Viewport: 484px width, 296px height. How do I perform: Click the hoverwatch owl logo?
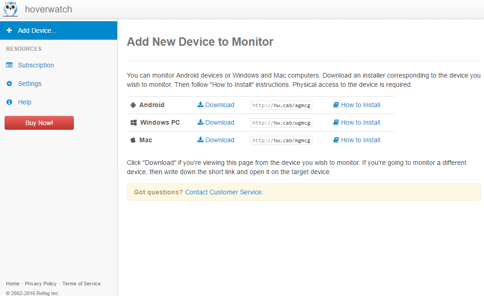pos(11,9)
